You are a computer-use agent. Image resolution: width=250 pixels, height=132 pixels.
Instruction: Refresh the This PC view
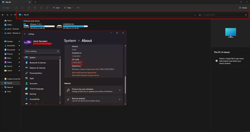point(200,15)
